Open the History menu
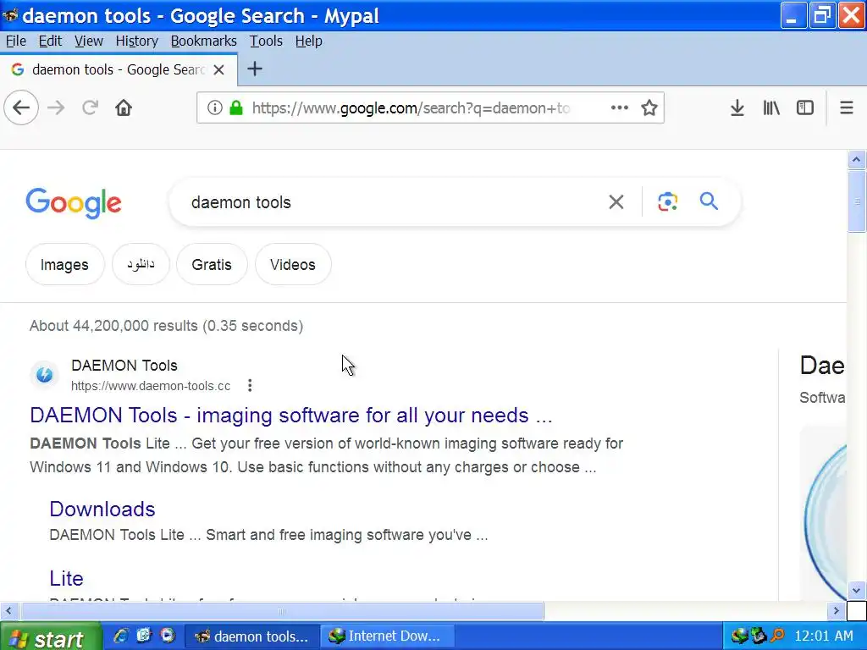Viewport: 867px width, 650px height. (x=136, y=41)
